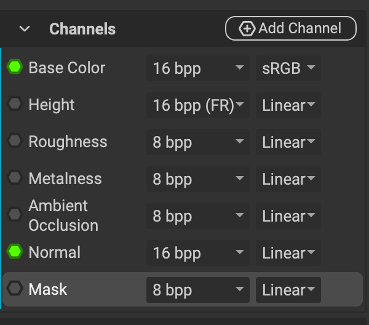Select the Normal channel label
Viewport: 369px width, 325px height.
coord(54,252)
